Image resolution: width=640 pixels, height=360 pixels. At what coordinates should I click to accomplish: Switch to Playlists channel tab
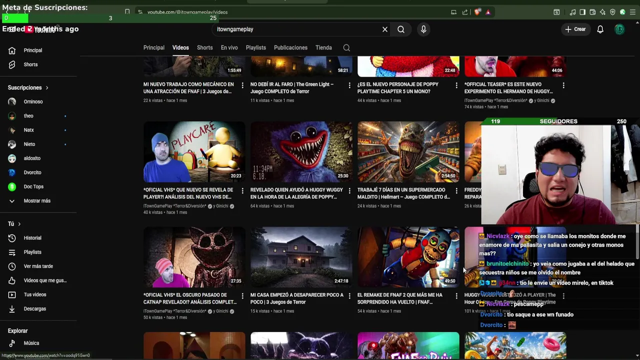coord(256,48)
